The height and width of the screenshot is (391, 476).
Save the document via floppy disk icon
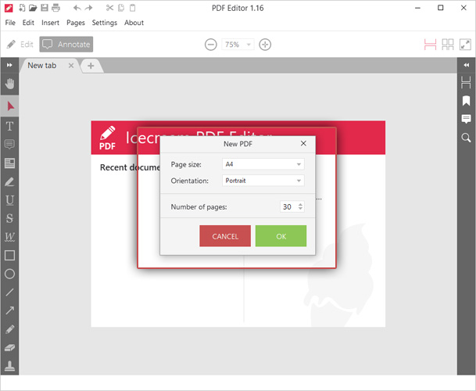[45, 8]
